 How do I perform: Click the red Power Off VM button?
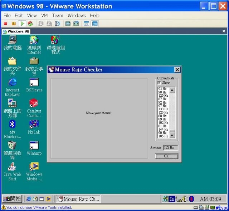6,24
